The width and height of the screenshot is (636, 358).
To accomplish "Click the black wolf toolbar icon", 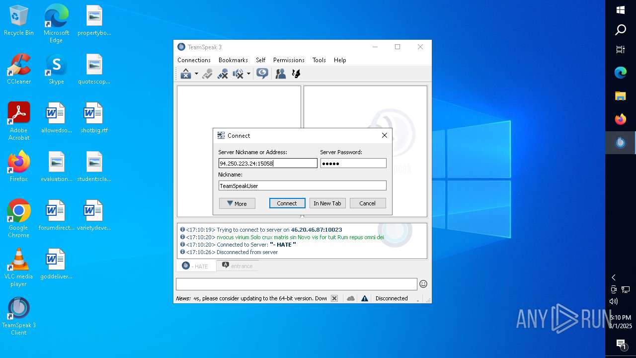I will [296, 74].
